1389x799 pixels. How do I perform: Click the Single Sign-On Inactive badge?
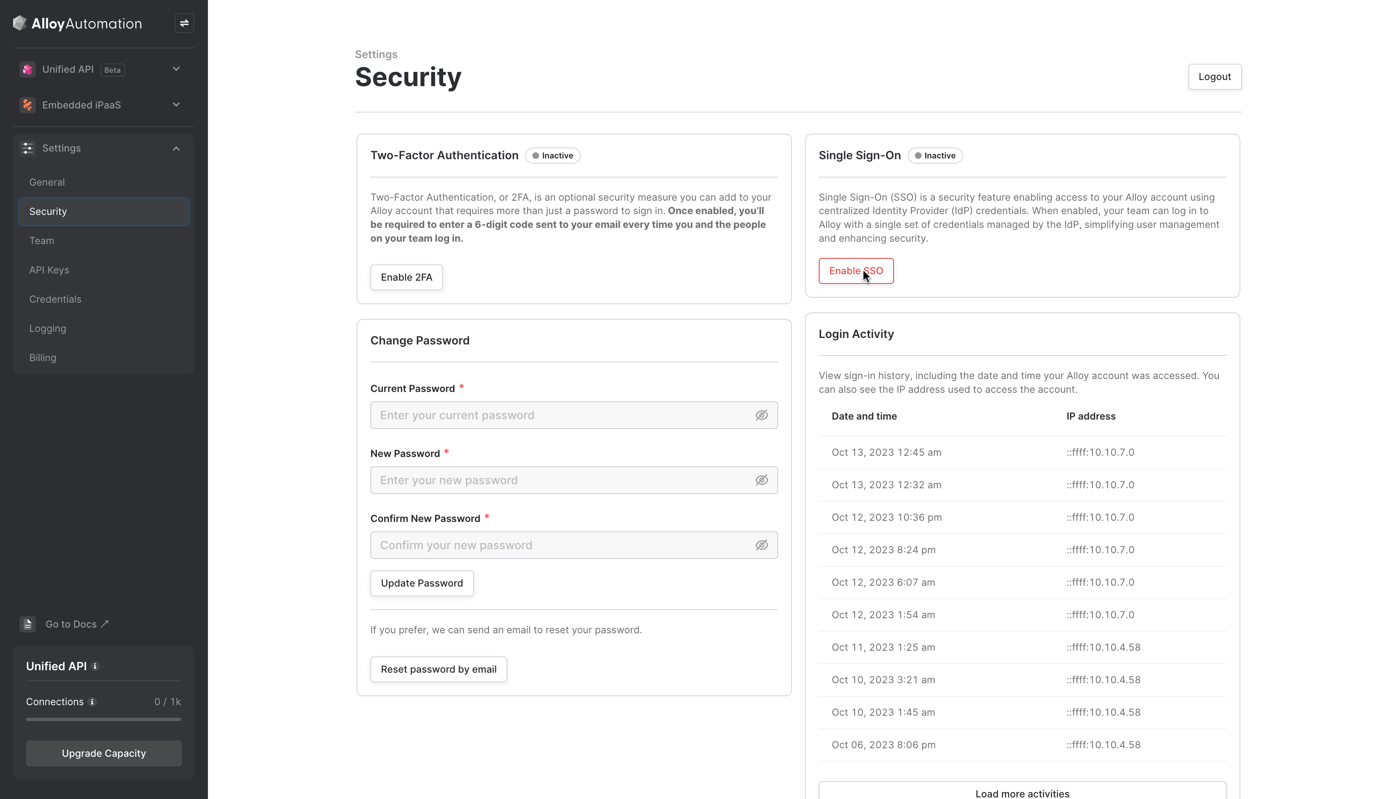click(935, 155)
